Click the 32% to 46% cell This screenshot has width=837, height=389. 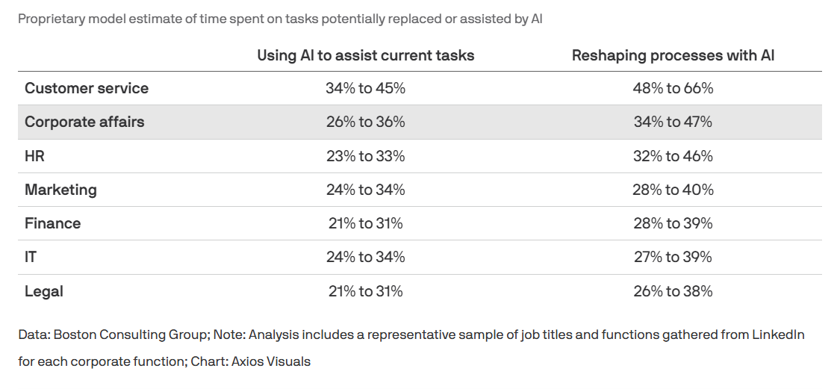[x=673, y=156]
